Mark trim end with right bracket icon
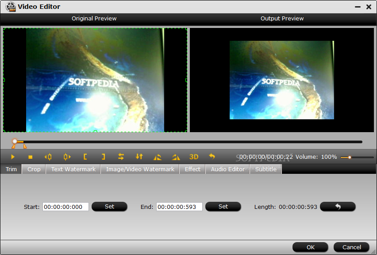Viewport: 377px width, 255px height. 103,157
